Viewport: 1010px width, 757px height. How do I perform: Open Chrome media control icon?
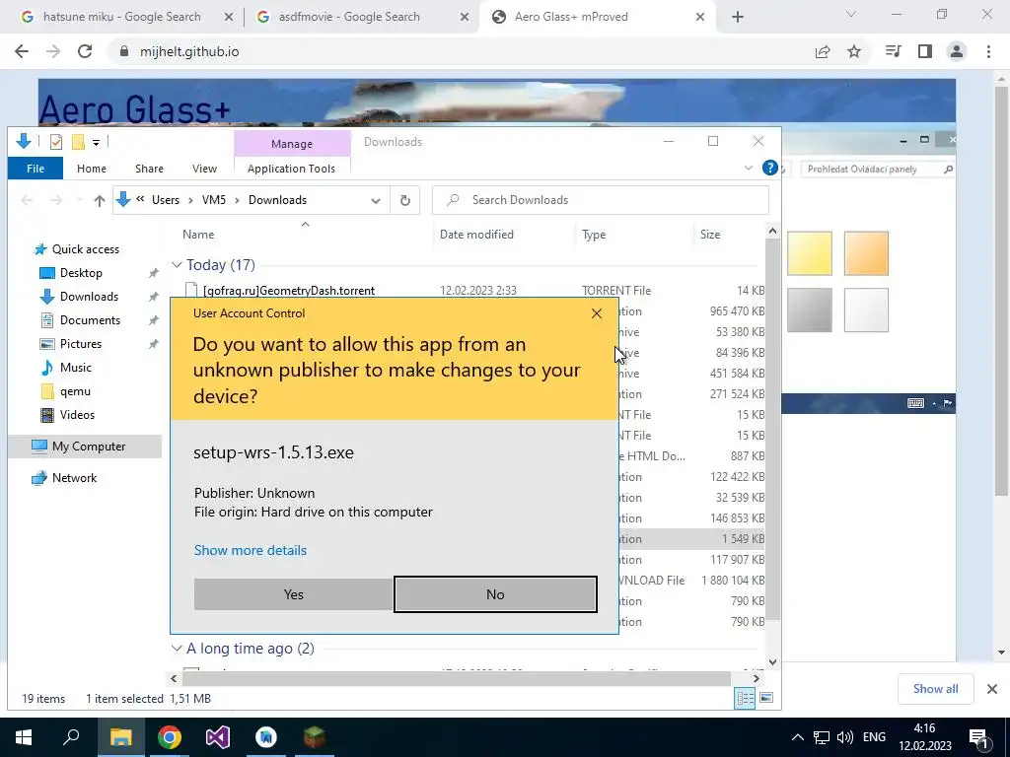[894, 51]
